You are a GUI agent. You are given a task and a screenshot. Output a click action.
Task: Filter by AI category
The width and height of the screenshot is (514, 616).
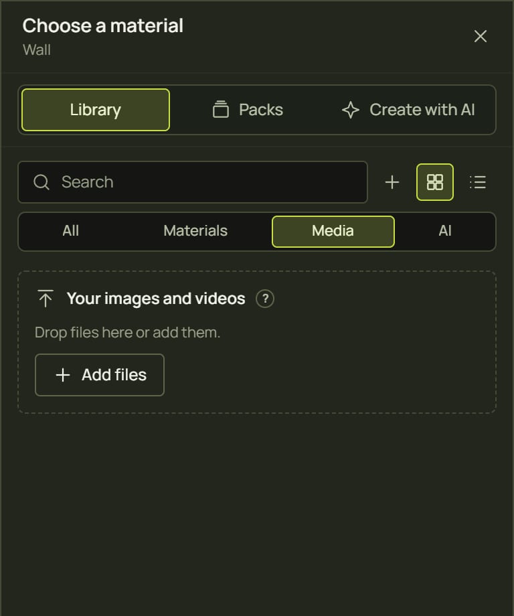pos(445,231)
